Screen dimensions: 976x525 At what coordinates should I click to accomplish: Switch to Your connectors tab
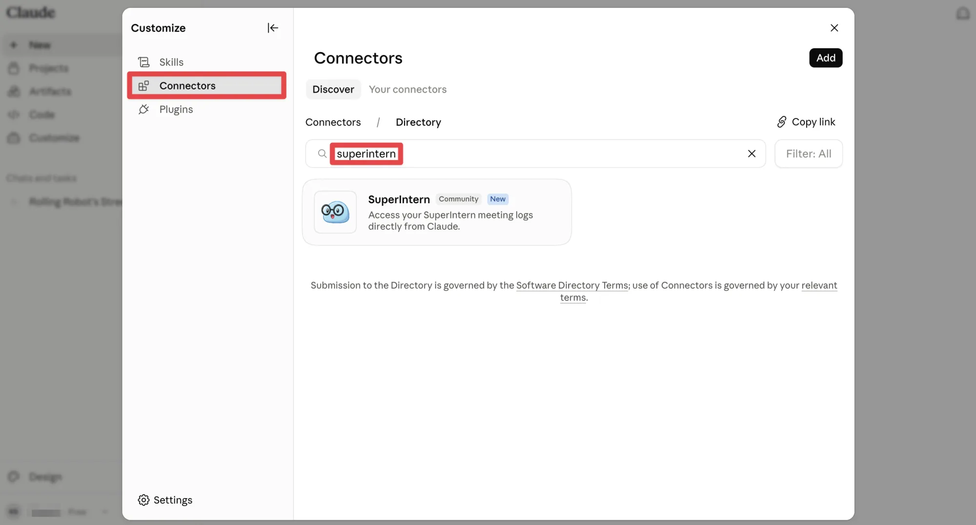point(407,89)
